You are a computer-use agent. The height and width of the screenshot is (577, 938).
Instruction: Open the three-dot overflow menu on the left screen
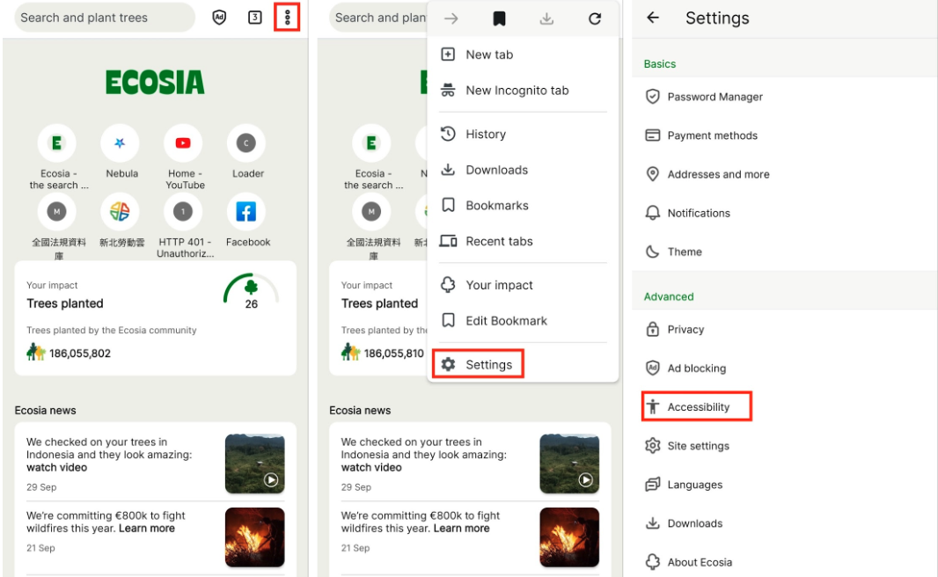tap(287, 18)
